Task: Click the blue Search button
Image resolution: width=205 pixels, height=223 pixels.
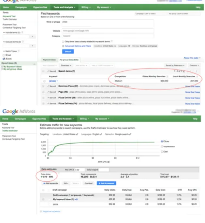Action: coord(68,51)
